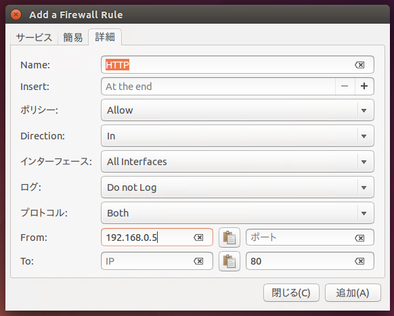
Task: Click the 閉じる(C) button
Action: click(291, 293)
